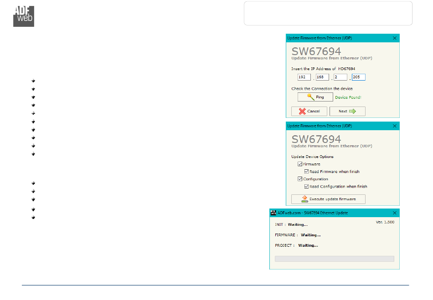The width and height of the screenshot is (433, 300).
Task: Click the first IP octet field 192
Action: 304,77
